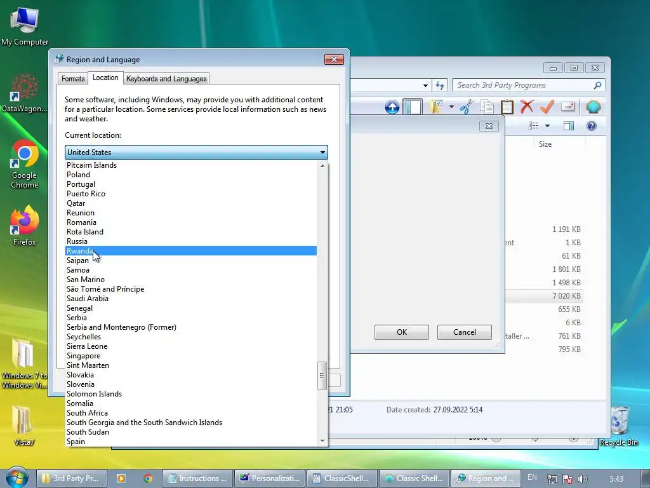Viewport: 650px width, 488px height.
Task: Click the orange checkmark Properties icon
Action: [x=547, y=107]
